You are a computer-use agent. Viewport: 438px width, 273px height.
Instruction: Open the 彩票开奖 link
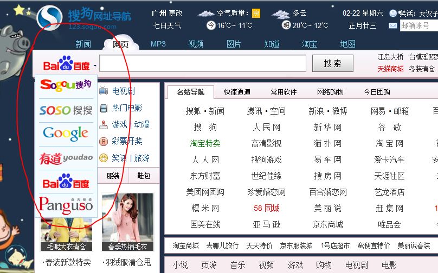pyautogui.click(x=127, y=142)
